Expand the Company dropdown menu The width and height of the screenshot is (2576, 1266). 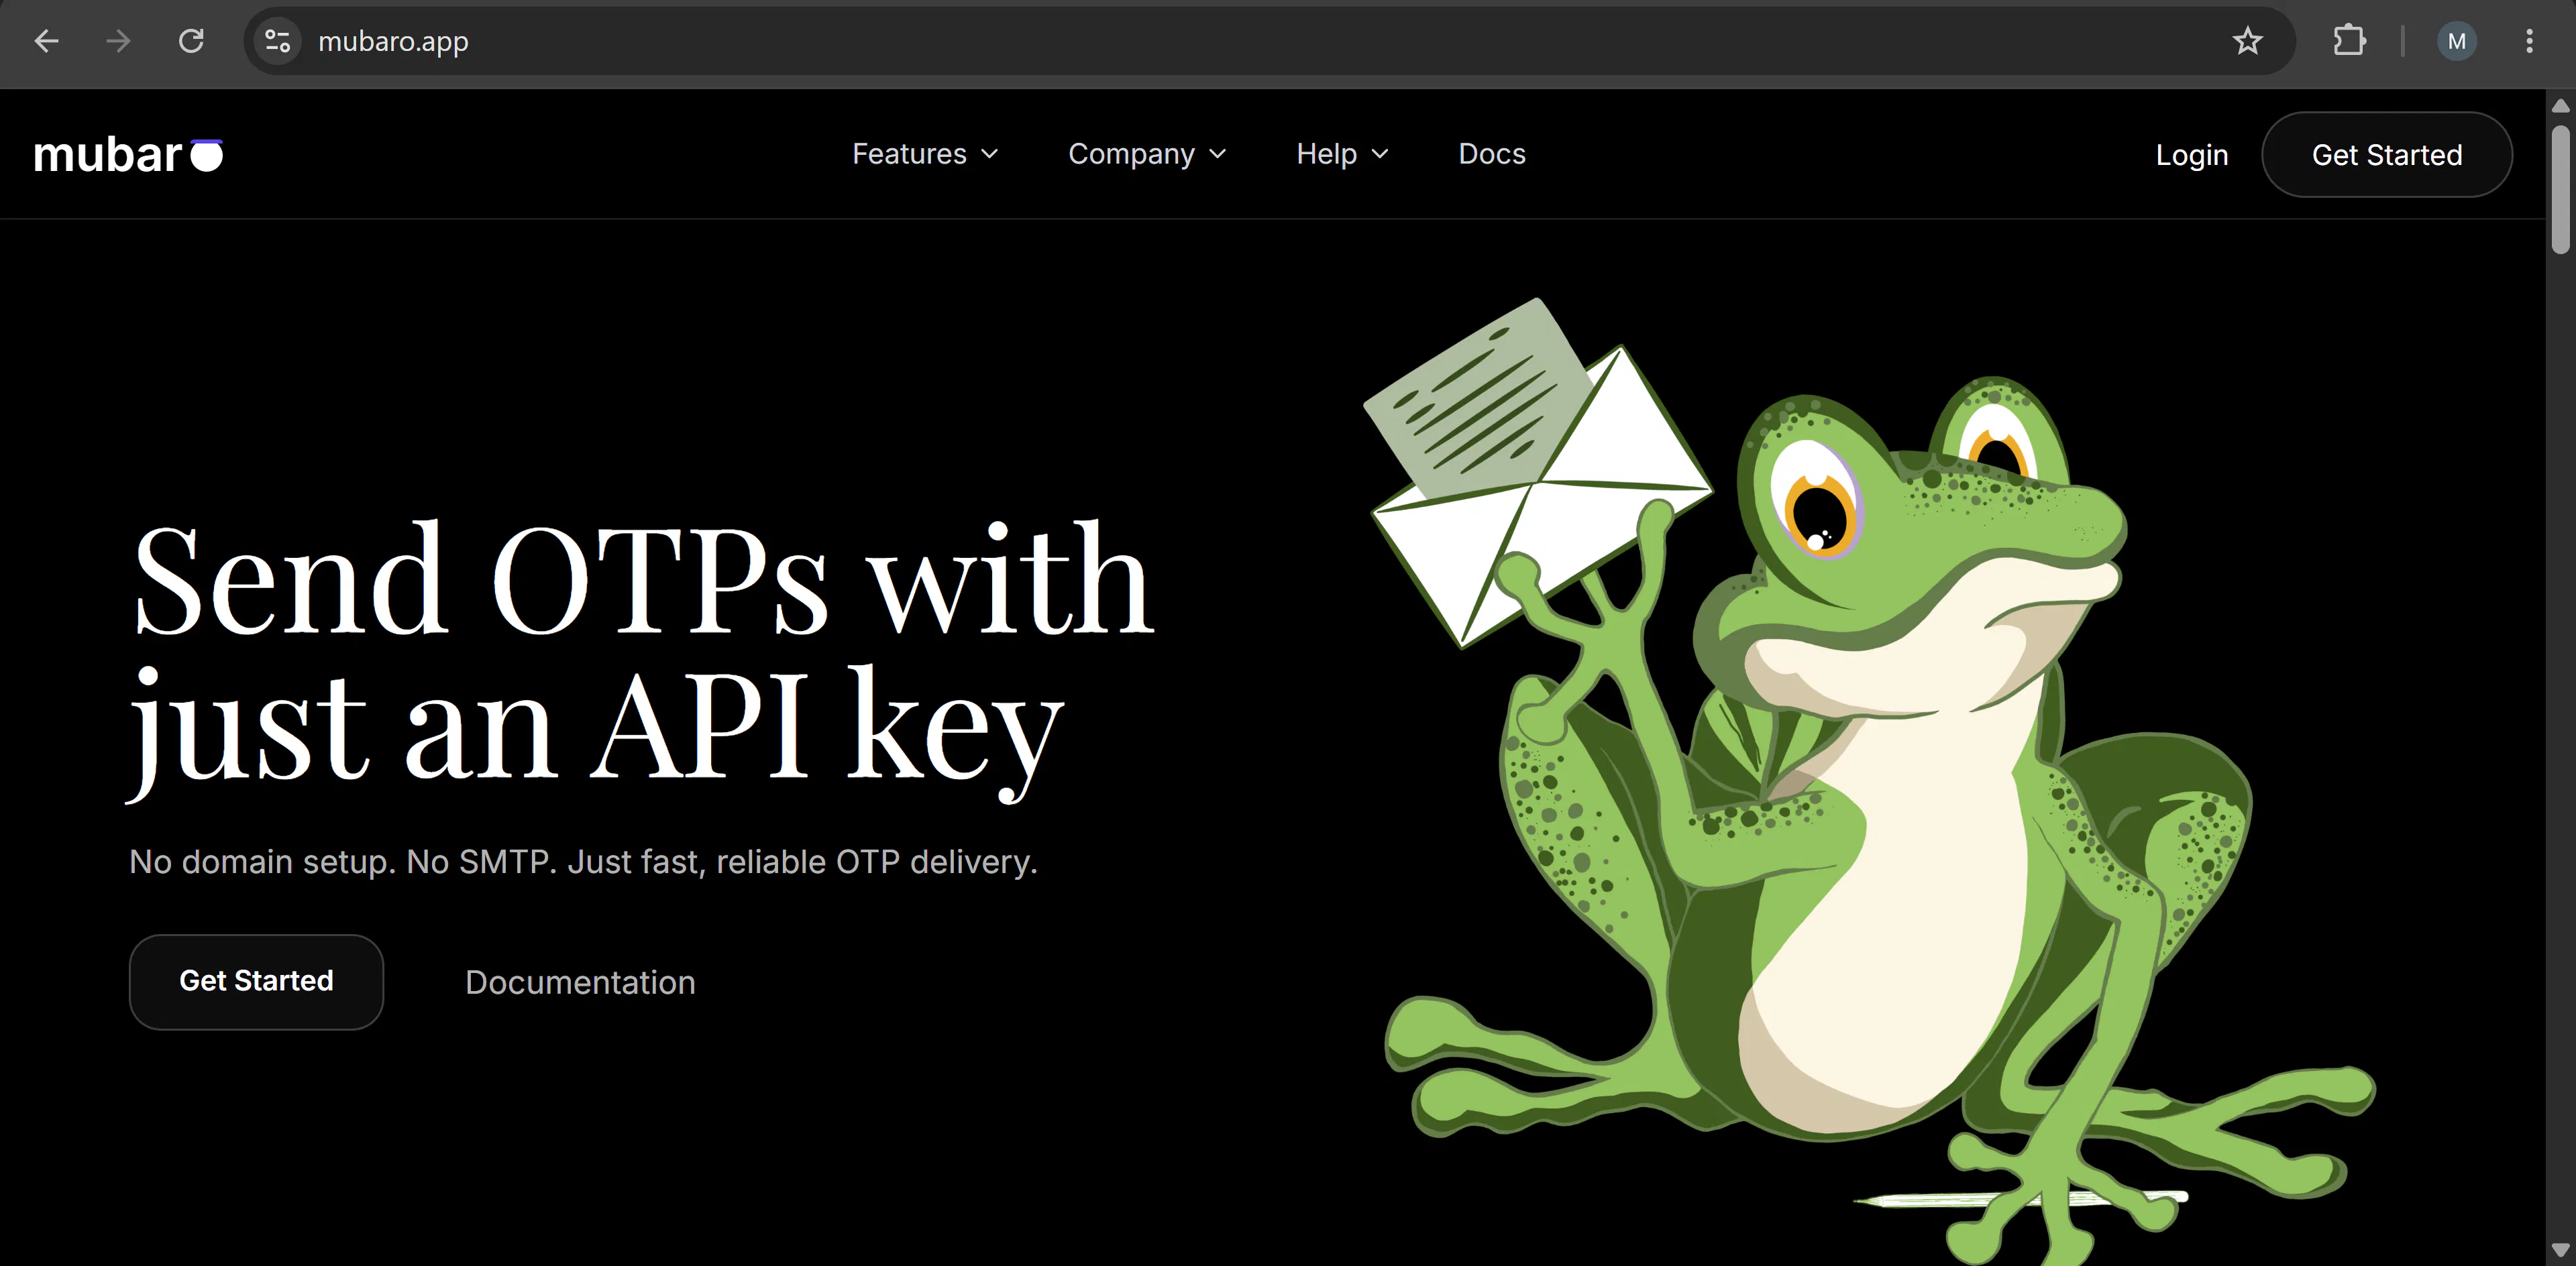tap(1147, 154)
